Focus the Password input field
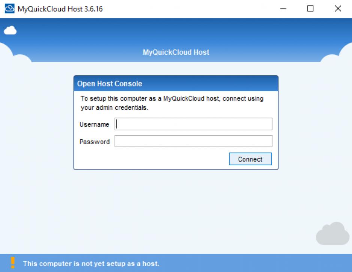352x272 pixels. click(x=193, y=141)
